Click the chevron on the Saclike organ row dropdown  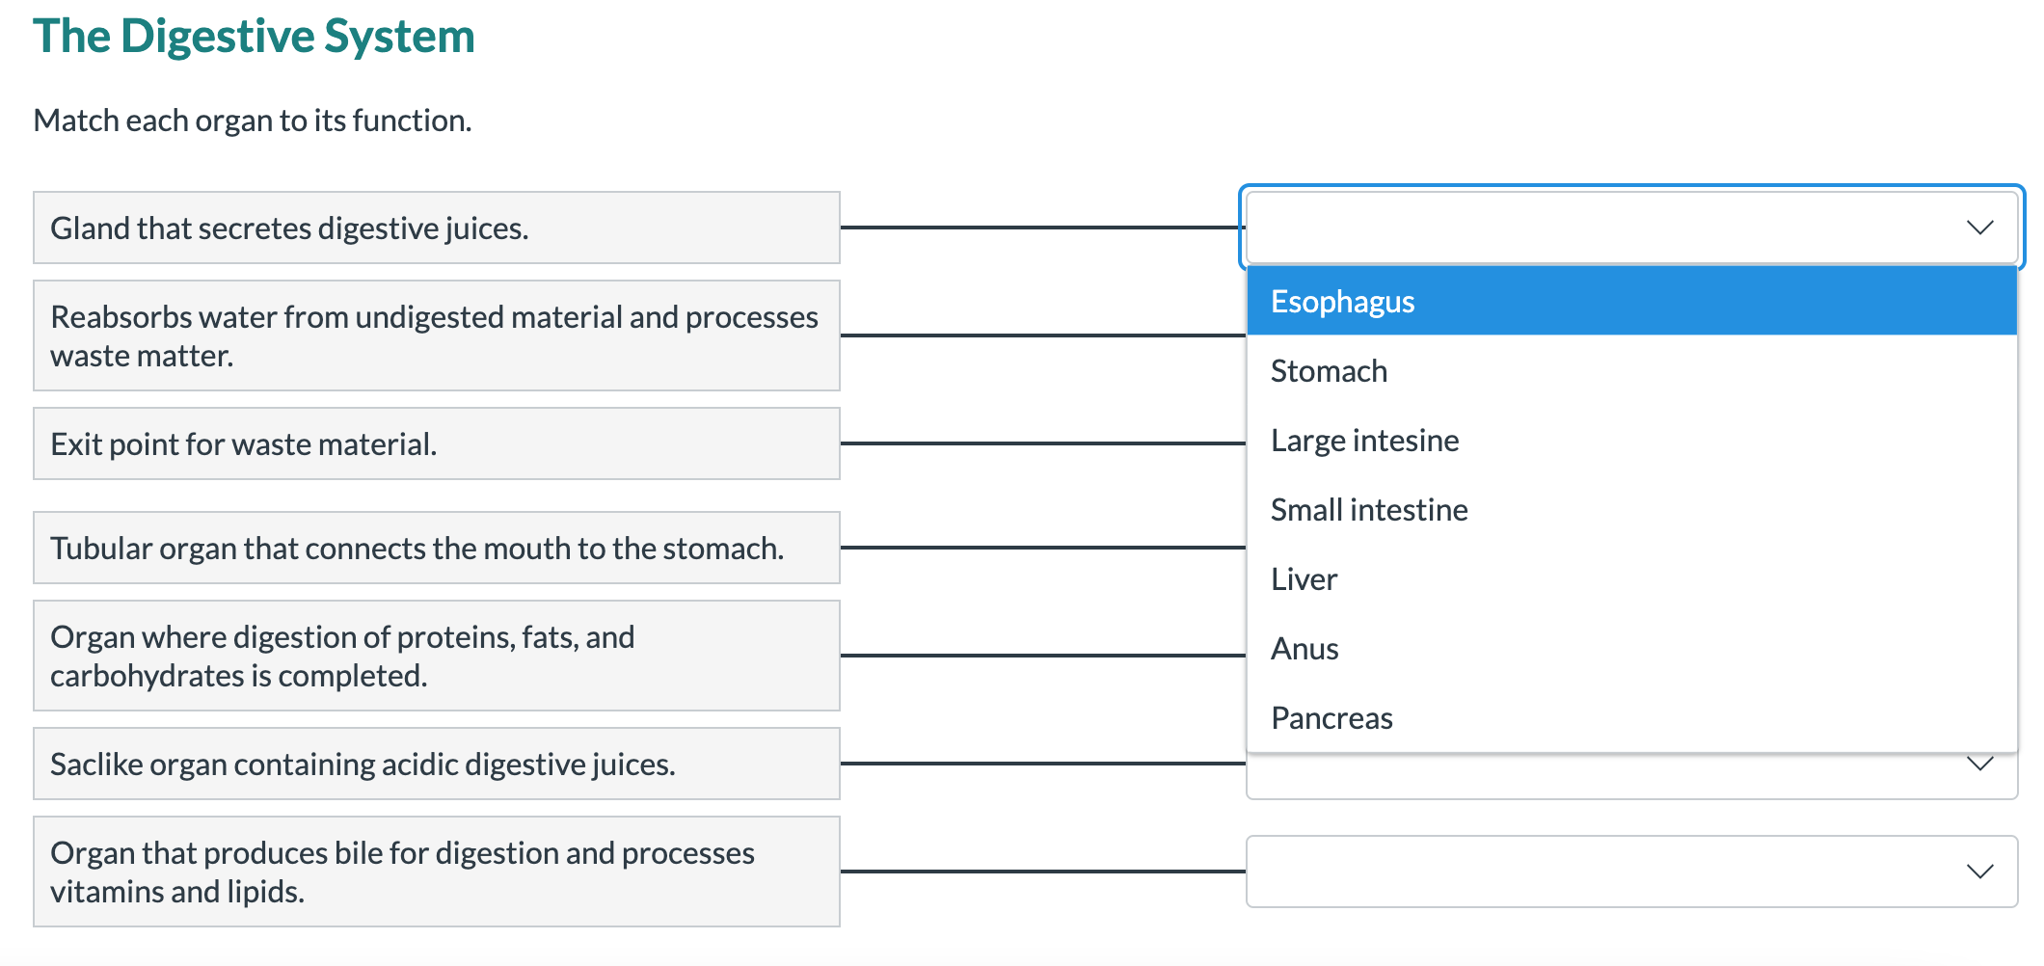[1979, 765]
